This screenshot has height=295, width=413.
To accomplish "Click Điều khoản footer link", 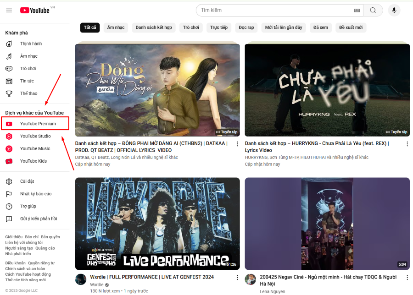I will pyautogui.click(x=15, y=263).
